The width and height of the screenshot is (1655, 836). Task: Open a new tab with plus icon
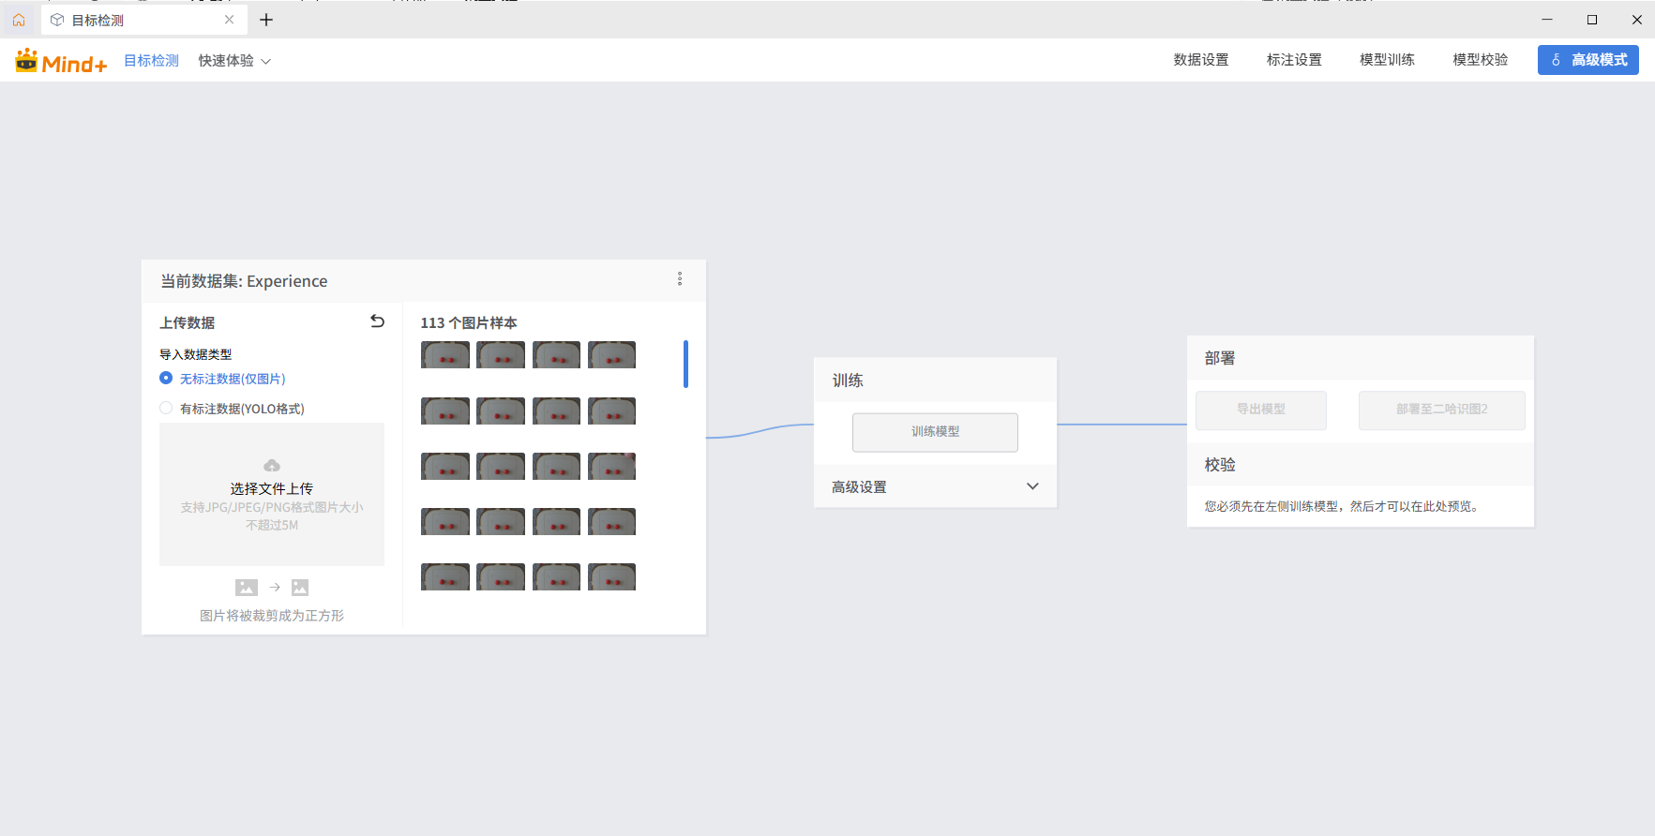pos(266,20)
